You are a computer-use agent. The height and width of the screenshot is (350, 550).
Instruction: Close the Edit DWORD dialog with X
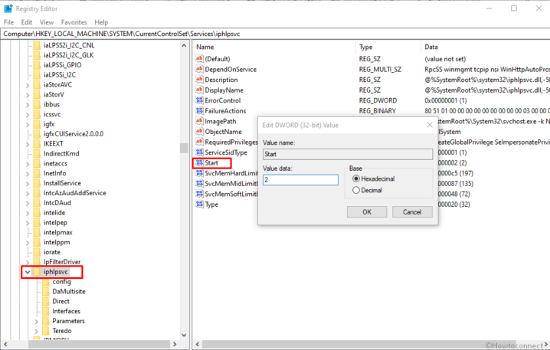[429, 125]
